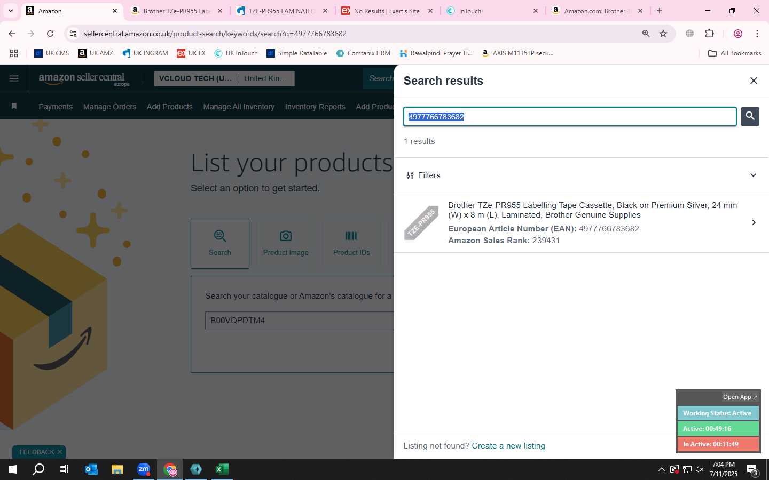769x480 pixels.
Task: Open Outlook from the taskbar
Action: click(x=91, y=469)
